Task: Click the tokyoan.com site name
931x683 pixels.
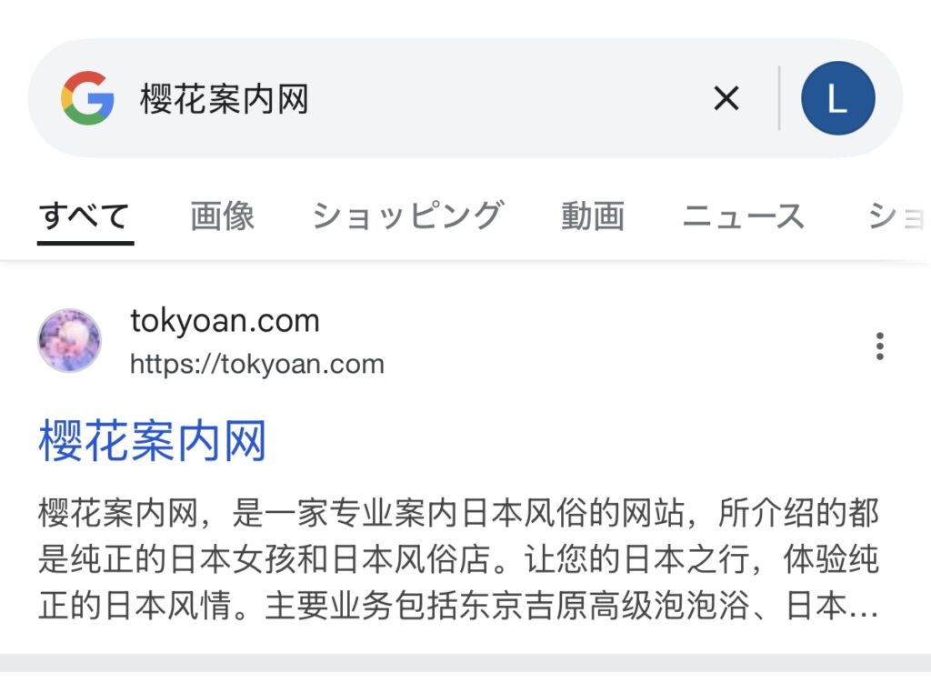Action: click(225, 321)
